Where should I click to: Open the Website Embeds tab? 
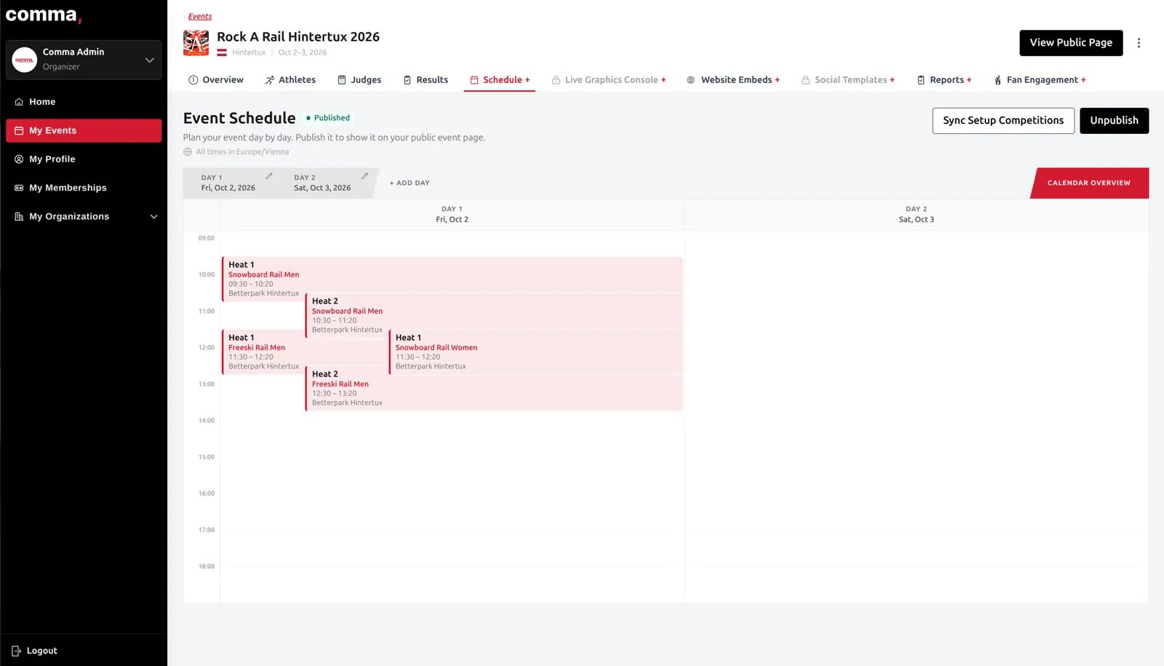[733, 80]
